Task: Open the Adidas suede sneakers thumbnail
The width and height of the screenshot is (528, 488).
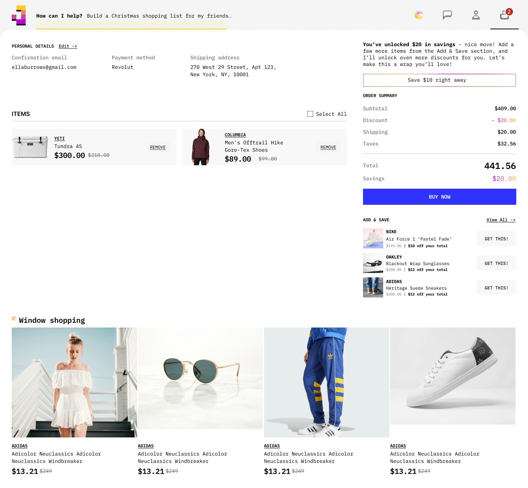Action: (373, 287)
